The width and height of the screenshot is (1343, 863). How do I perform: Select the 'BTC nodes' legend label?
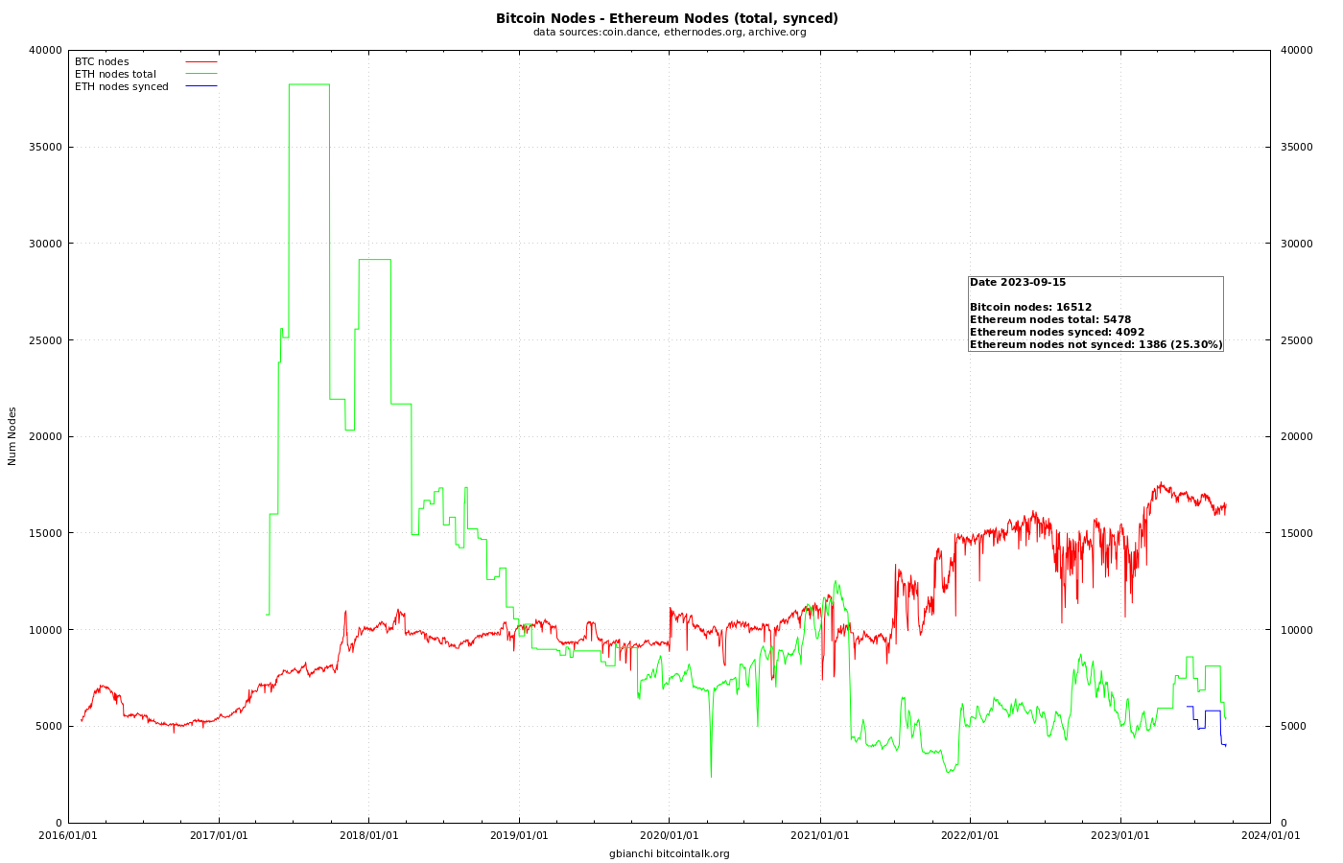coord(102,61)
